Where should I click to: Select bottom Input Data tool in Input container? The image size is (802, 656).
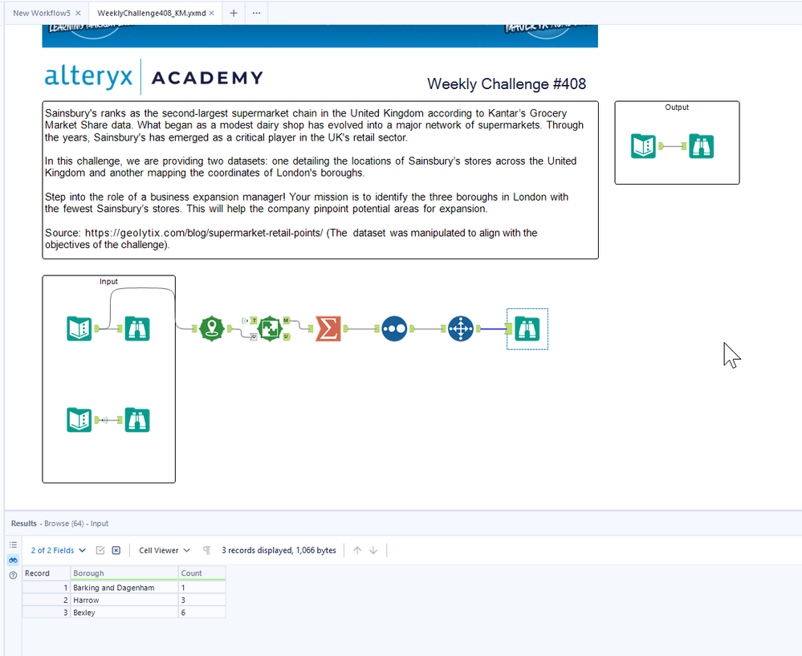(x=79, y=420)
